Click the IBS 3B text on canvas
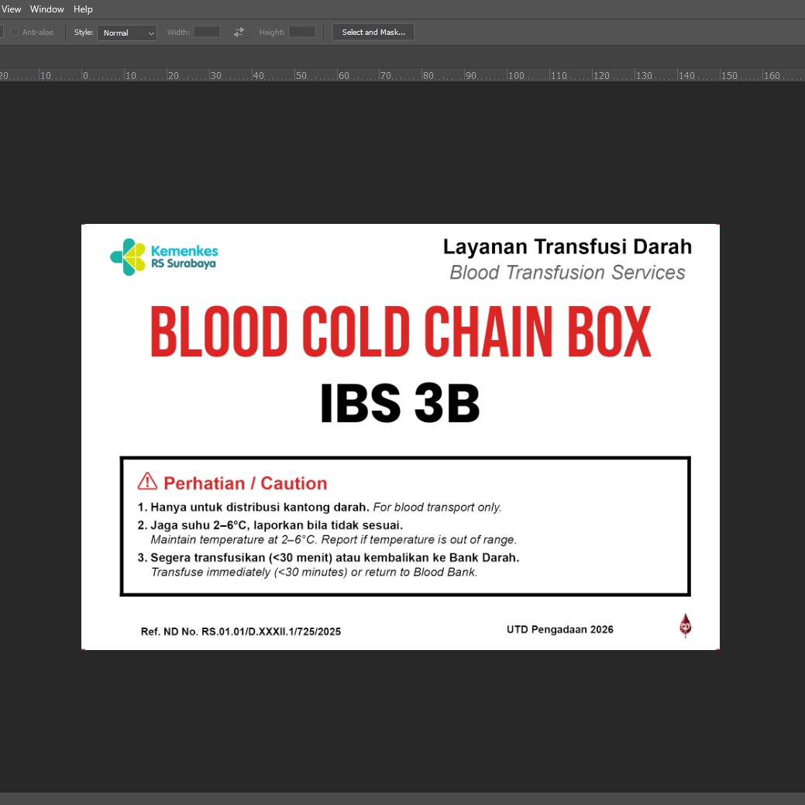Image resolution: width=805 pixels, height=805 pixels. click(x=400, y=404)
